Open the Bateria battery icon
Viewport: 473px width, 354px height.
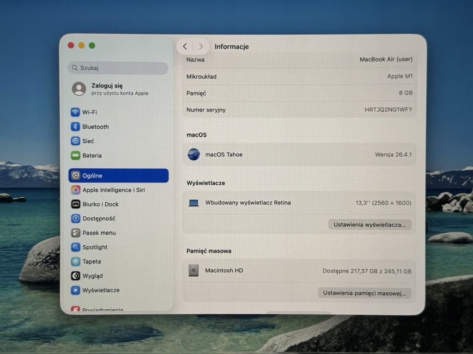point(75,155)
